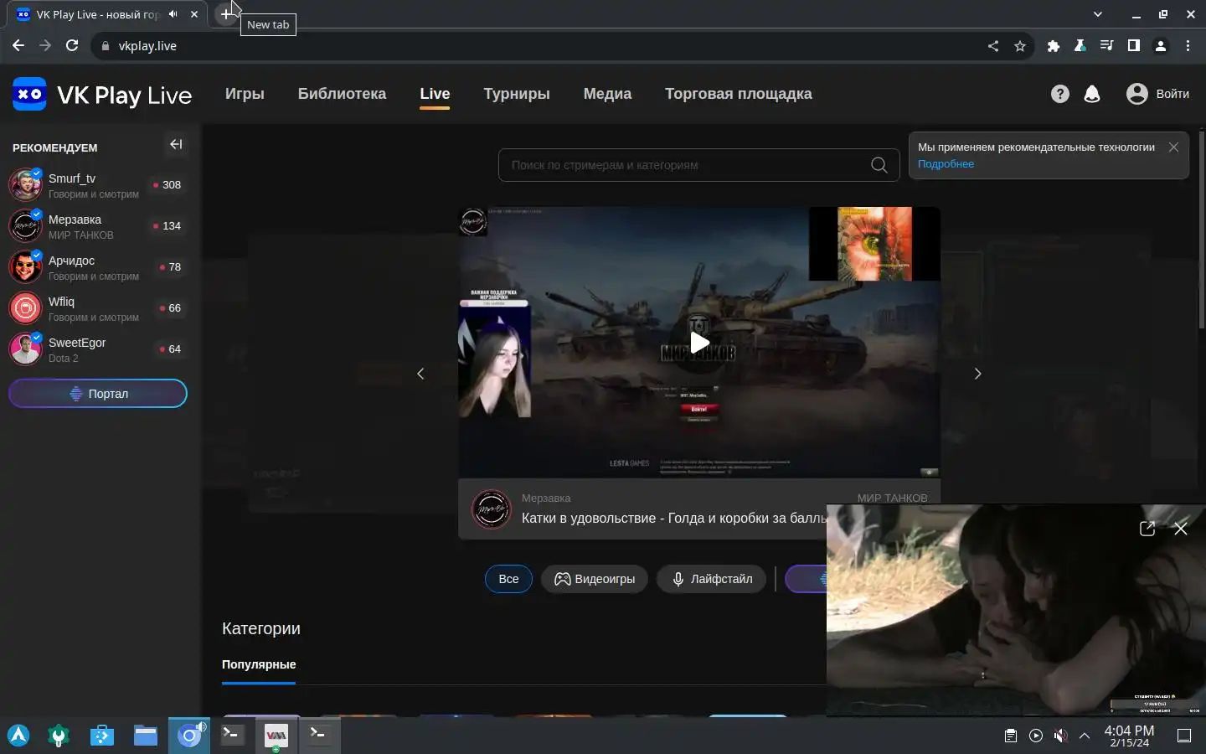This screenshot has width=1206, height=754.
Task: Click the page vertical scrollbar
Action: tap(1202, 230)
